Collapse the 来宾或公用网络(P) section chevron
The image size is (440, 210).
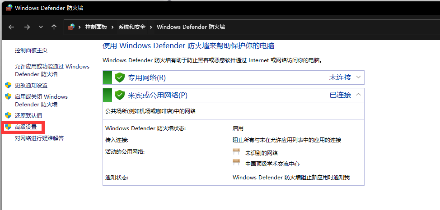coord(358,95)
